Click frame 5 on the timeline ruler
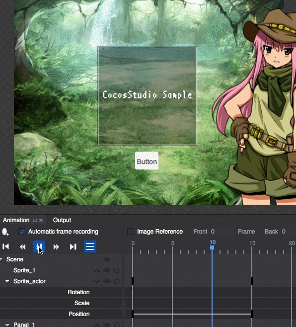The height and width of the screenshot is (327, 296). (x=172, y=244)
